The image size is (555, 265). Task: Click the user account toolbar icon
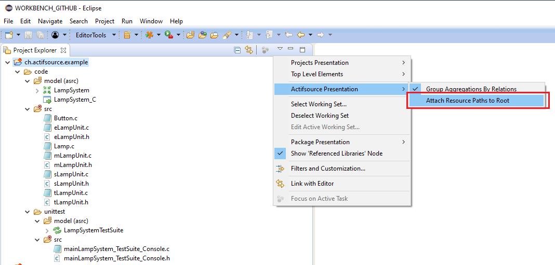point(56,35)
